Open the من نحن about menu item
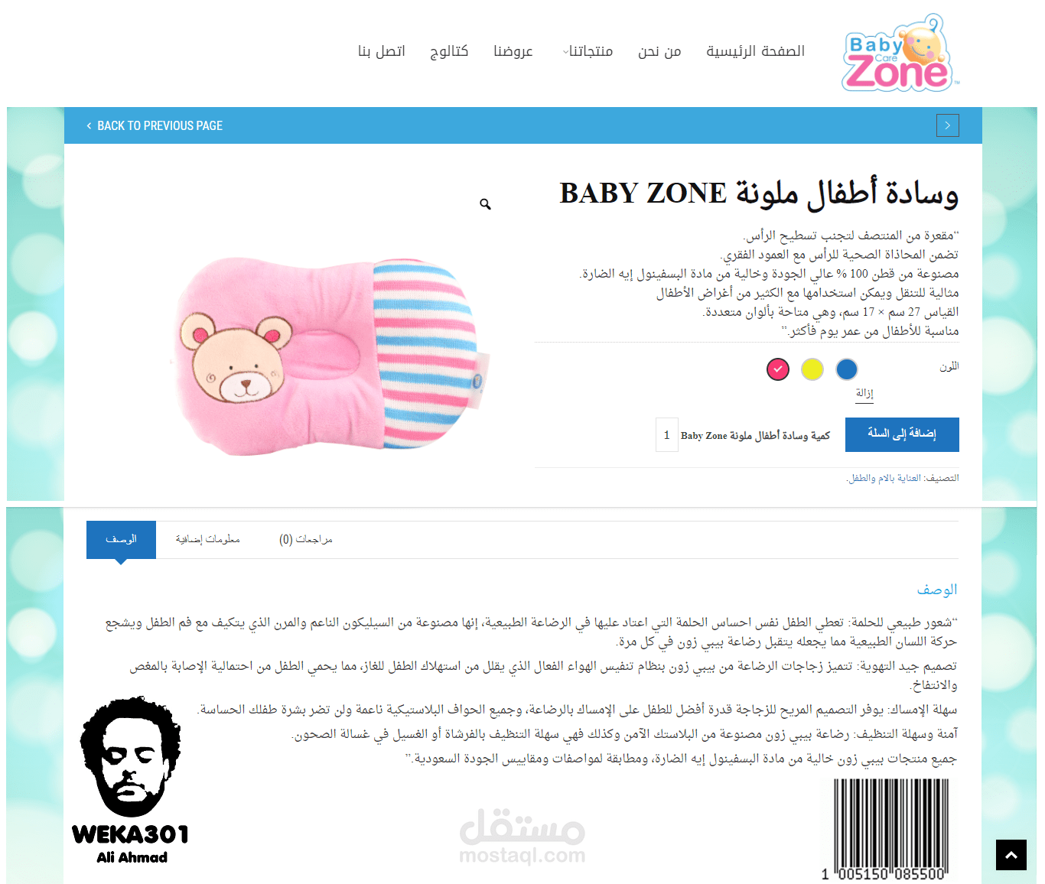 659,51
